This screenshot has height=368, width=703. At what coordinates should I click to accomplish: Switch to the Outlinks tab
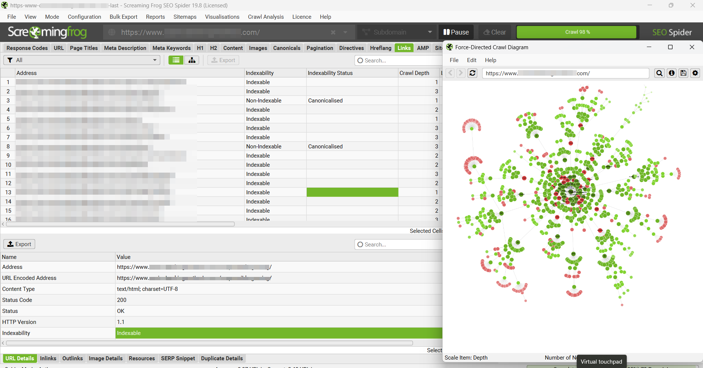click(x=73, y=358)
